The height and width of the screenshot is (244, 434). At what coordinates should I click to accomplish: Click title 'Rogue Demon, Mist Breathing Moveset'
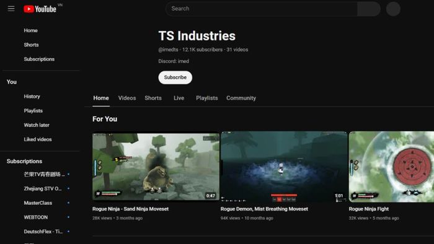(x=264, y=209)
